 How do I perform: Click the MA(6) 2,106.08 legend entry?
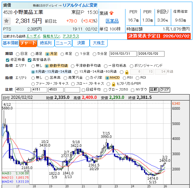pos(15,173)
